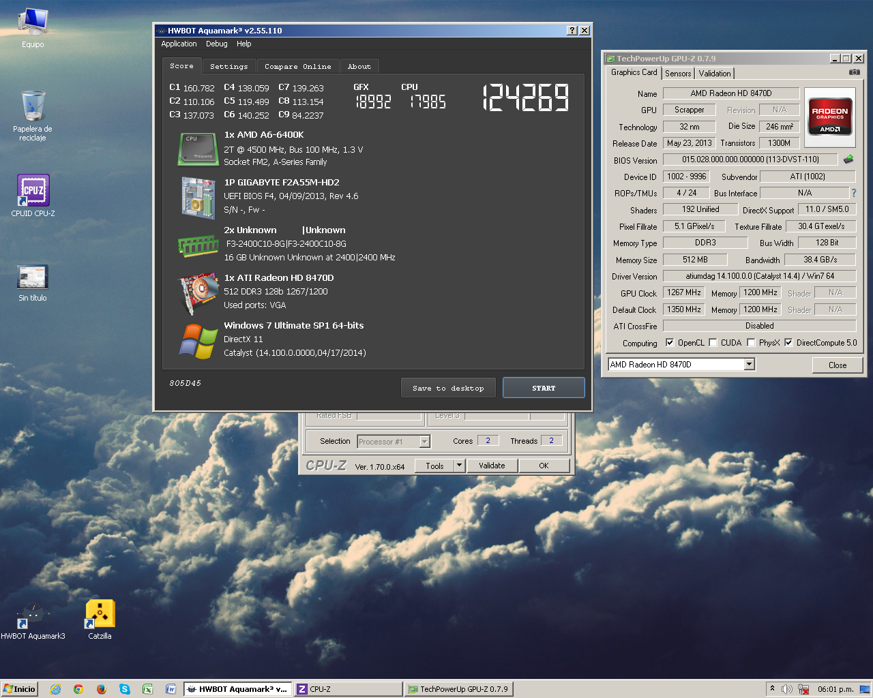Click the Save to desktop button
This screenshot has height=698, width=873.
click(448, 388)
